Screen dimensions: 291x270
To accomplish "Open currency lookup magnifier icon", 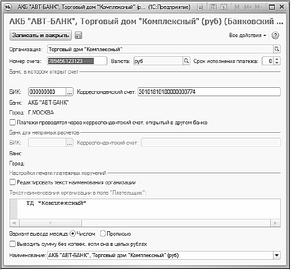I will (x=186, y=61).
